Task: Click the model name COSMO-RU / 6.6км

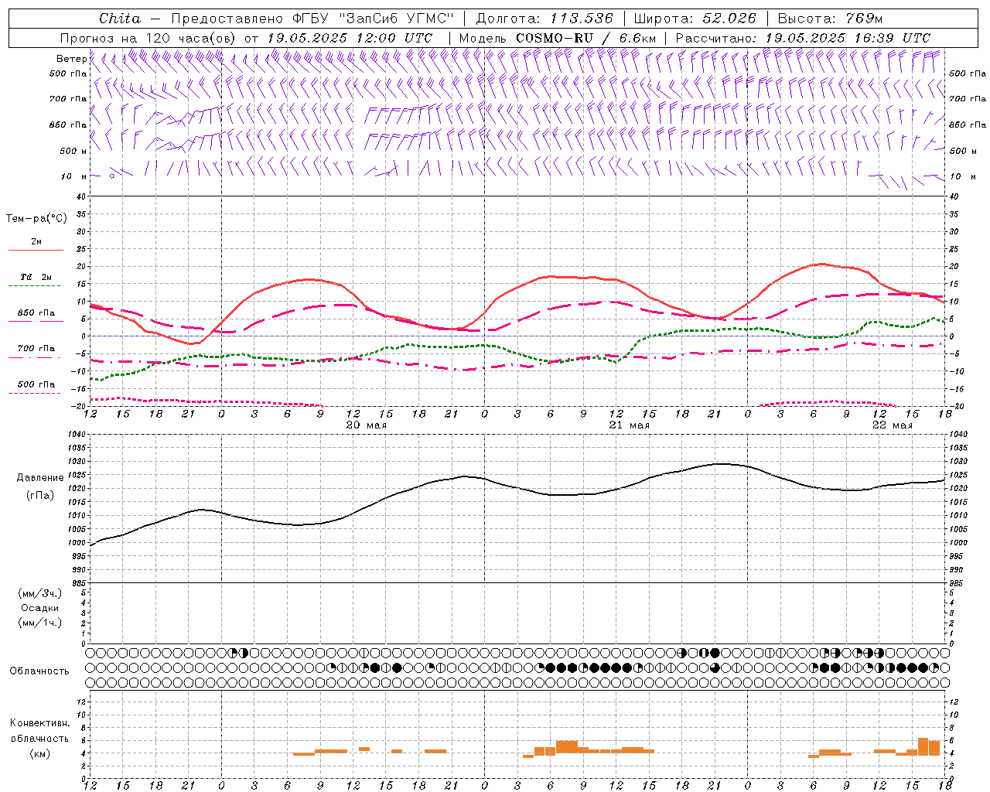Action: click(x=585, y=38)
